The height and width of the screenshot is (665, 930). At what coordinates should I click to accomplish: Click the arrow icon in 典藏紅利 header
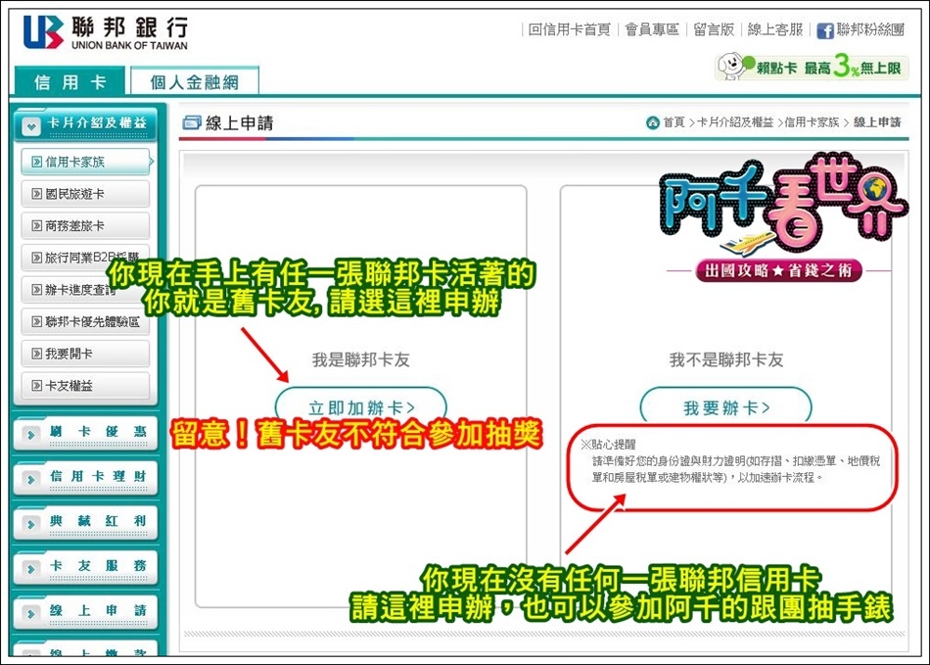point(31,524)
